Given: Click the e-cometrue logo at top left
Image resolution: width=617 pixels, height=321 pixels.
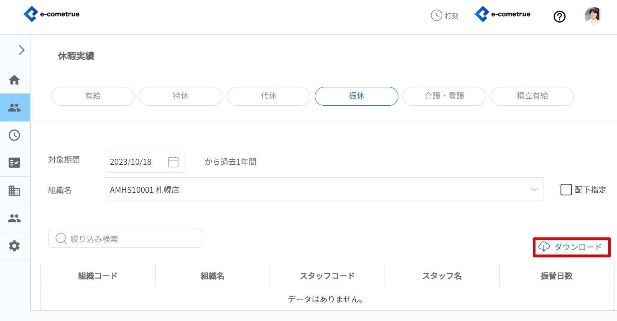Looking at the screenshot, I should click(x=51, y=14).
